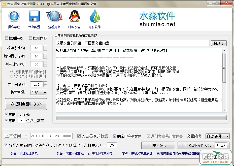Click the wait minutes field showing 30

pyautogui.click(x=112, y=145)
